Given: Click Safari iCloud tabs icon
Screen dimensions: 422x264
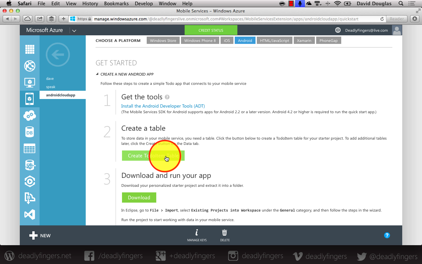Looking at the screenshot, I should (28, 19).
